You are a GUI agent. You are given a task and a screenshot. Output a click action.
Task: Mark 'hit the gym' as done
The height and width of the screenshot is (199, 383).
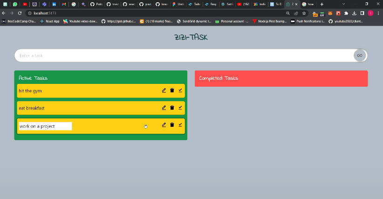pos(180,90)
